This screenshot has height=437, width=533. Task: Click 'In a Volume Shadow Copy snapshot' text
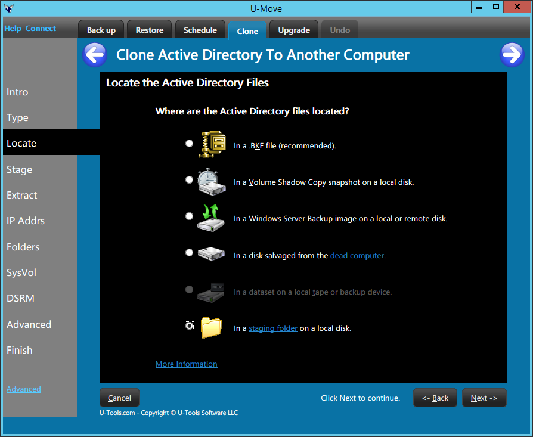click(x=297, y=182)
